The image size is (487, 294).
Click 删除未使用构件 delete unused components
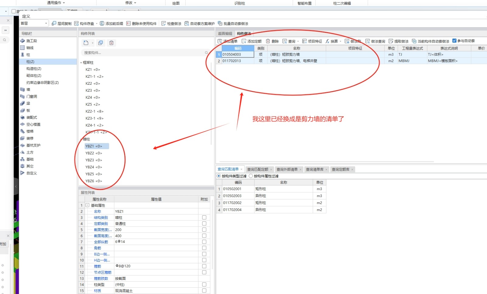[142, 23]
